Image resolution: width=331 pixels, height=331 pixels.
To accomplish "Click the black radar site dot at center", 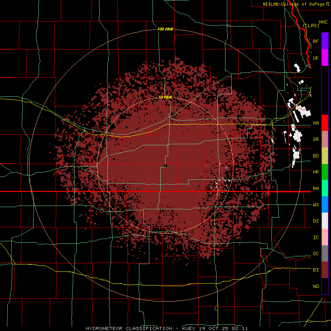I will click(x=165, y=165).
